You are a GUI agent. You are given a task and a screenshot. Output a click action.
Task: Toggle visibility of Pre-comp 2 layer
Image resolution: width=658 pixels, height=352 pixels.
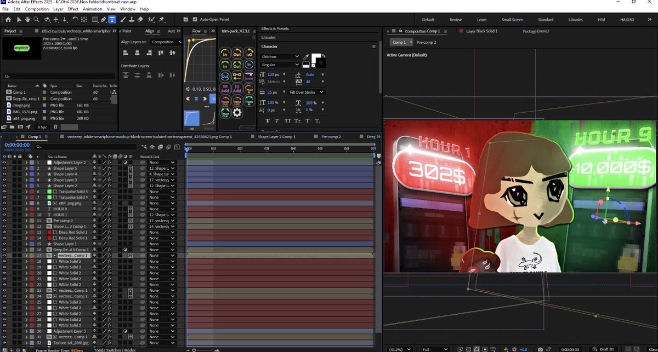pos(4,221)
